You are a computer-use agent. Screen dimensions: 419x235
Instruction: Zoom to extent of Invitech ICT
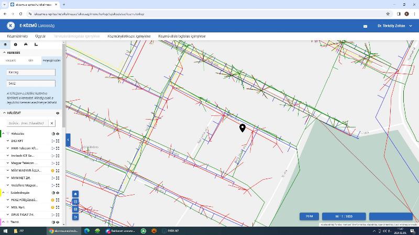click(x=58, y=156)
